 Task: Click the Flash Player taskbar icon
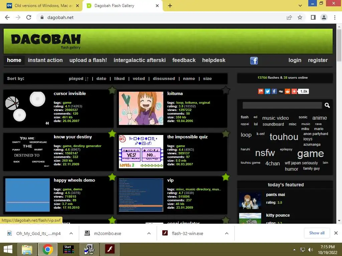click(110, 249)
